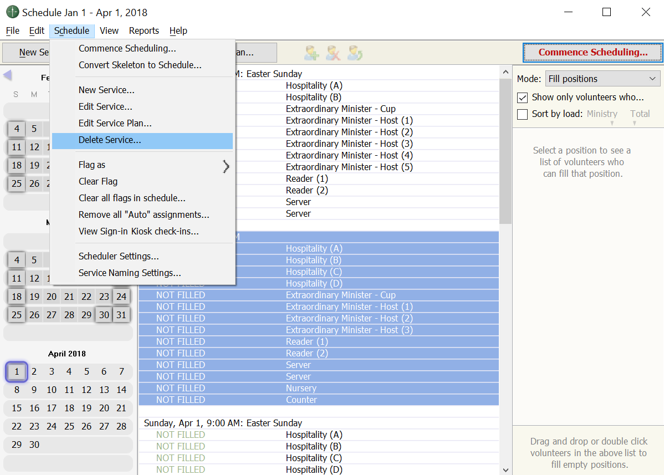This screenshot has width=664, height=475.
Task: Click the swap volunteer icon
Action: tap(355, 53)
